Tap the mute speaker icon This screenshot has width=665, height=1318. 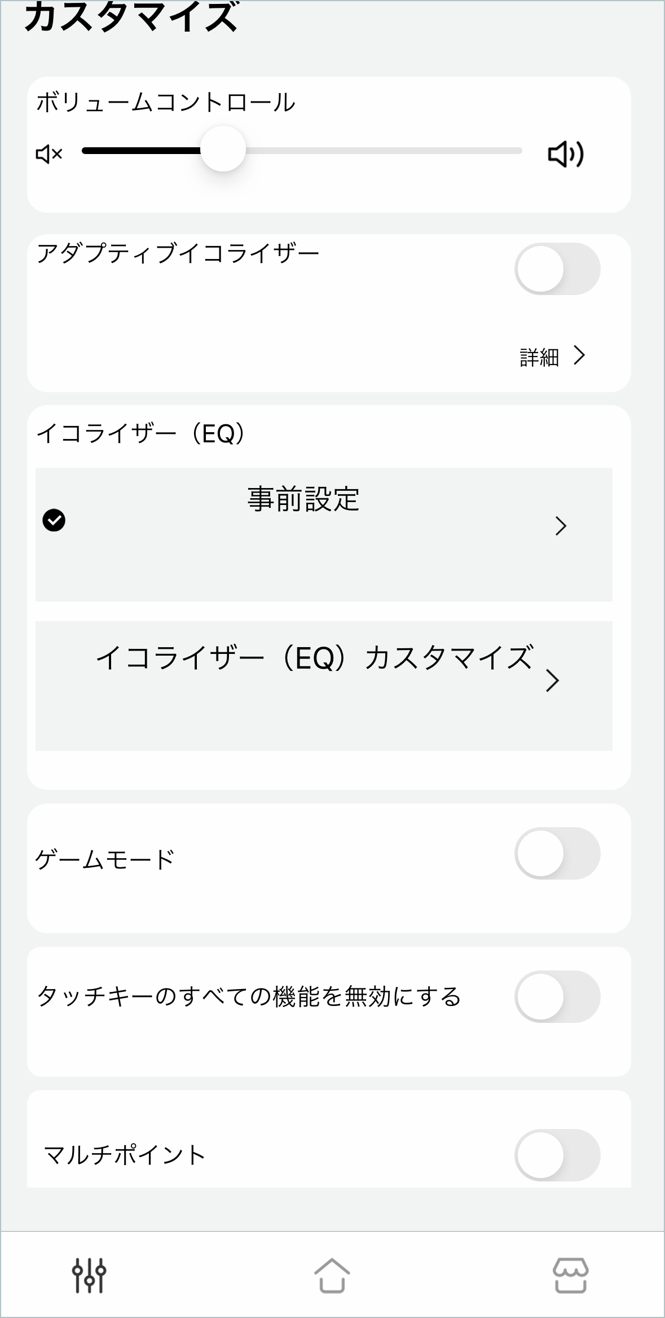[x=49, y=153]
